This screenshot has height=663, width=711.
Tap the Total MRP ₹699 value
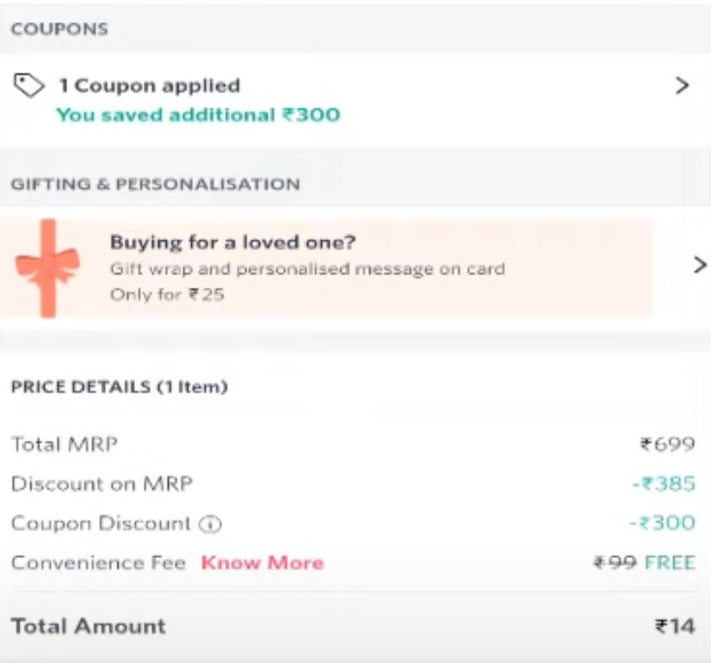[667, 444]
